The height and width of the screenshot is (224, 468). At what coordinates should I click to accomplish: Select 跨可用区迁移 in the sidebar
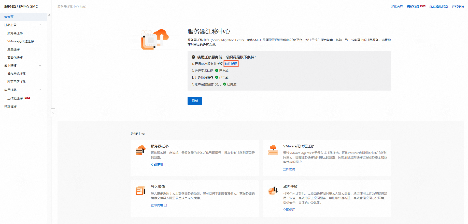point(17,82)
